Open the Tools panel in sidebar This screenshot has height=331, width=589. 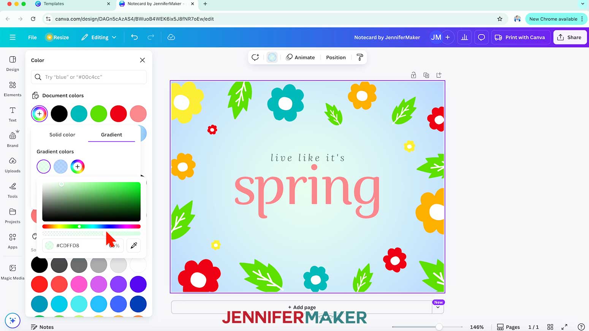pos(13,190)
